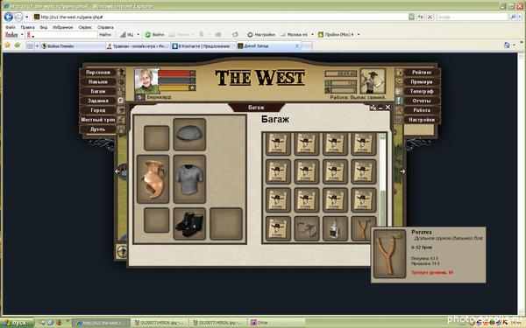Select the black boots equipment slot
Image resolution: width=526 pixels, height=328 pixels.
[189, 224]
